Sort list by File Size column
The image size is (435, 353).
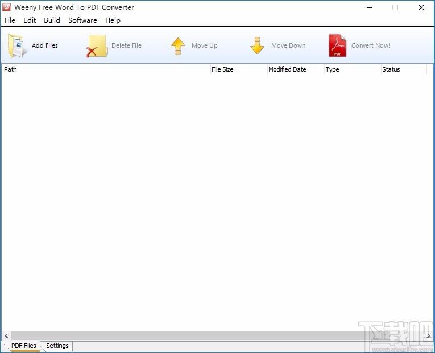pos(238,69)
